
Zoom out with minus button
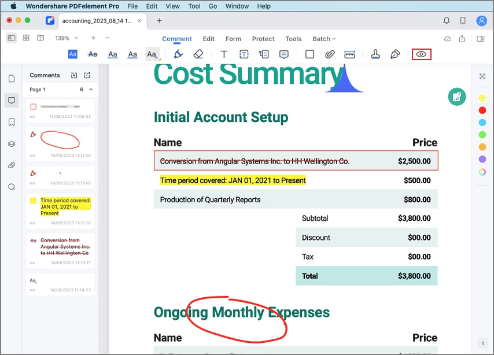tap(108, 38)
